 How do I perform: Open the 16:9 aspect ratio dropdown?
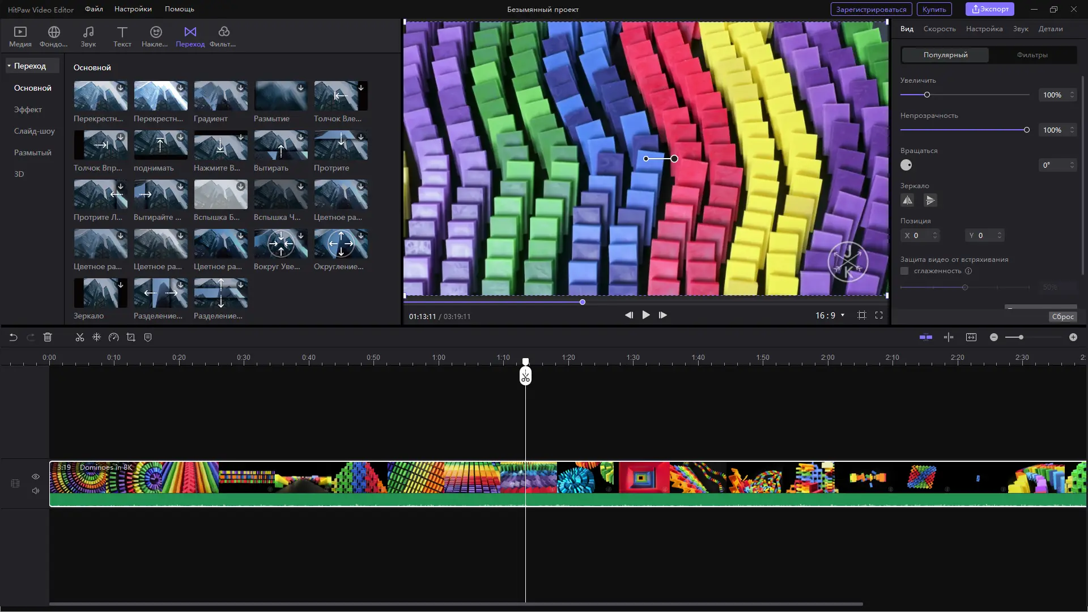pos(830,315)
